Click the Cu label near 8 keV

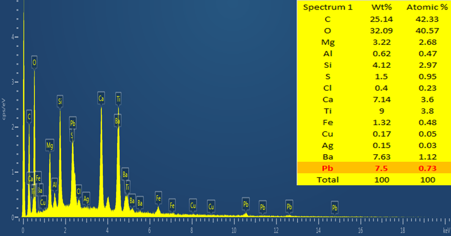pyautogui.click(x=193, y=205)
